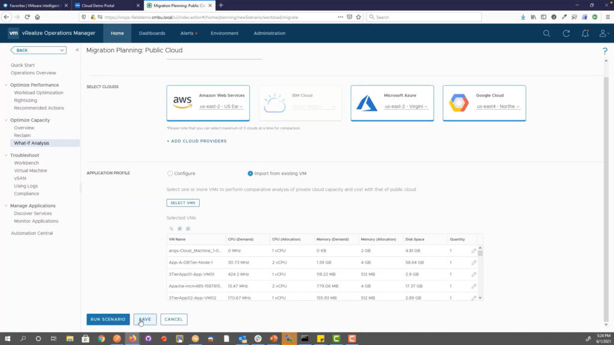Open the BACK dropdown in the sidebar

38,50
